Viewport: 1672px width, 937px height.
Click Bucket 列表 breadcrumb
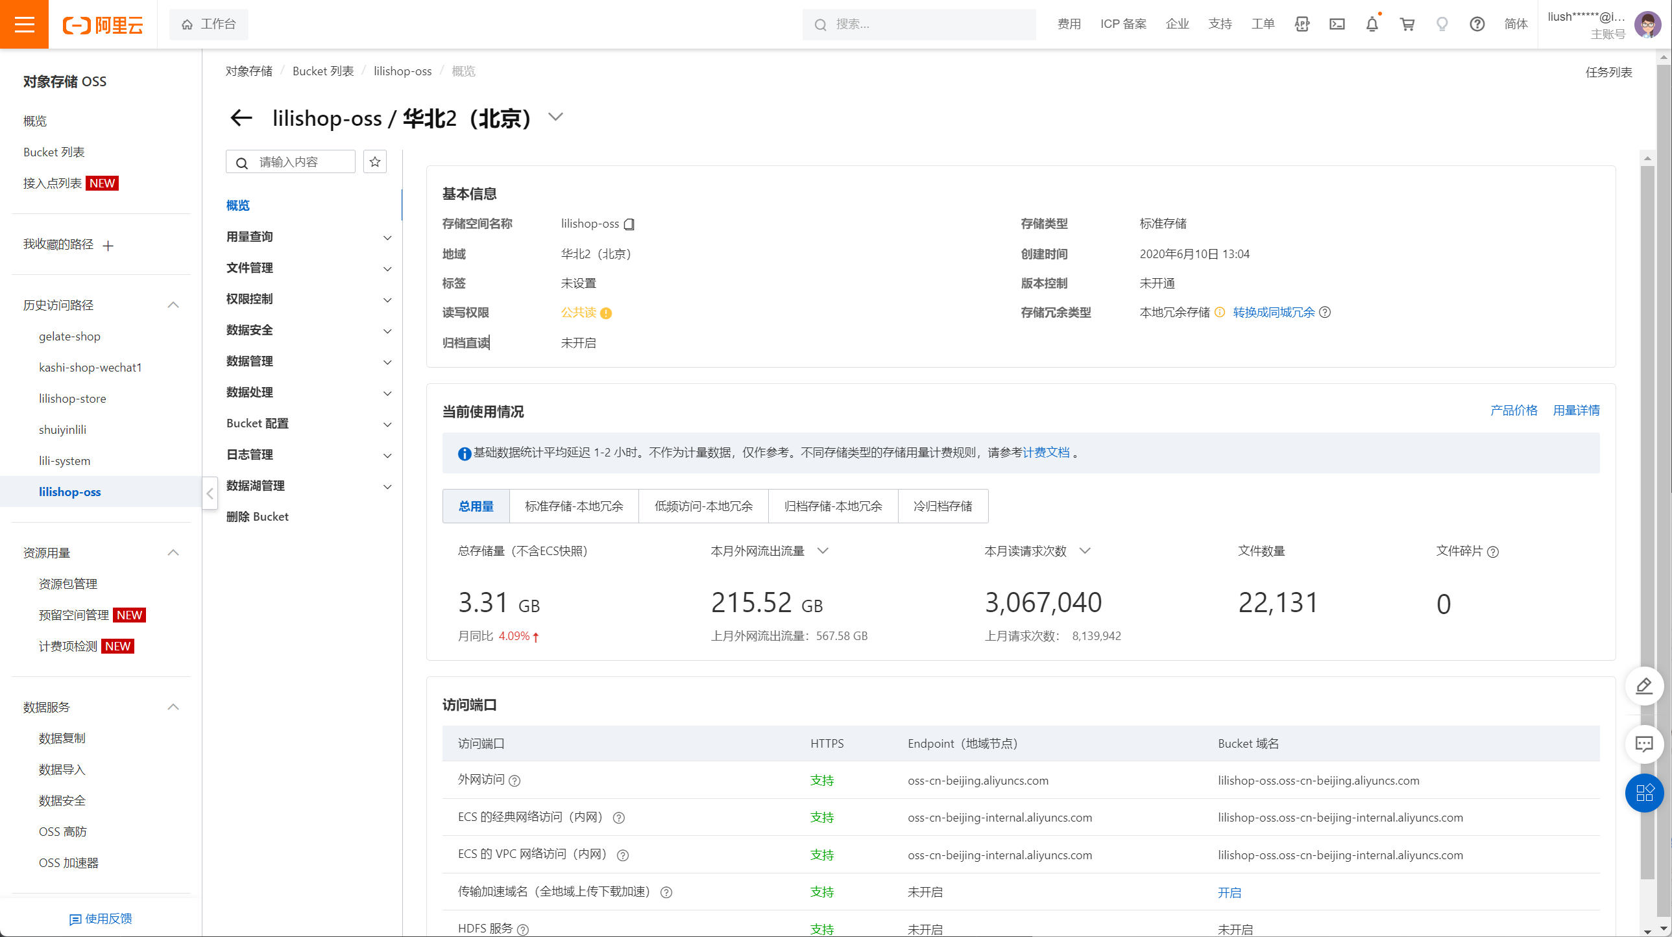[323, 71]
